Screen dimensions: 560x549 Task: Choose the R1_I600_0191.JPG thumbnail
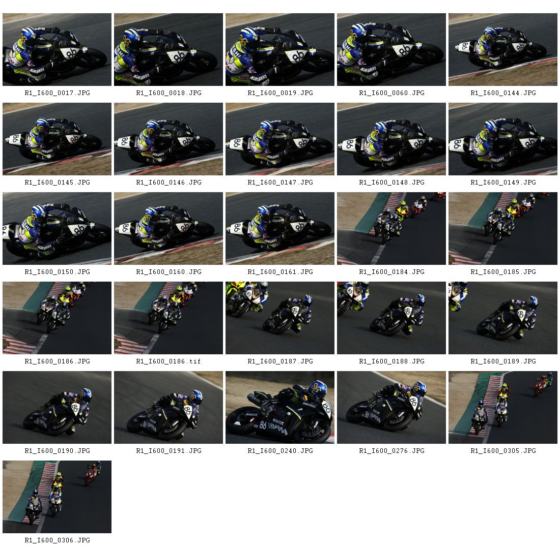168,408
